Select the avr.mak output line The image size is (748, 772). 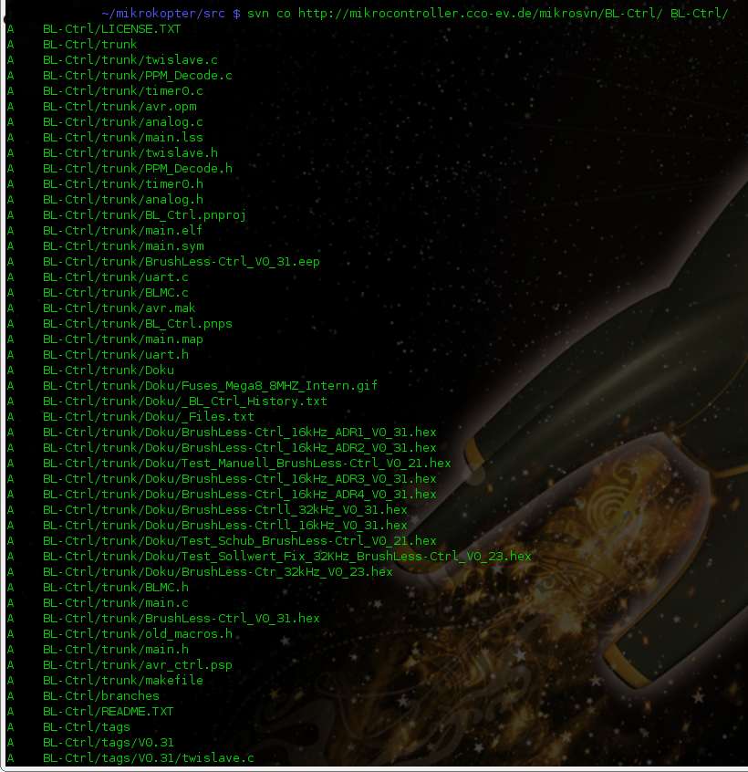tap(119, 308)
